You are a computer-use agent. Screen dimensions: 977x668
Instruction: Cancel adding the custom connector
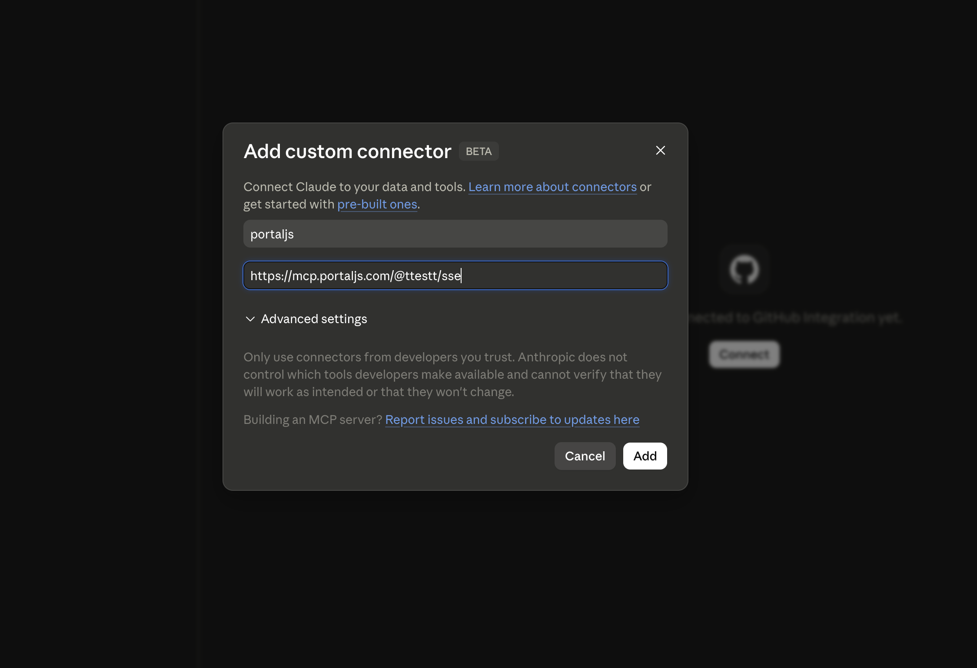585,456
